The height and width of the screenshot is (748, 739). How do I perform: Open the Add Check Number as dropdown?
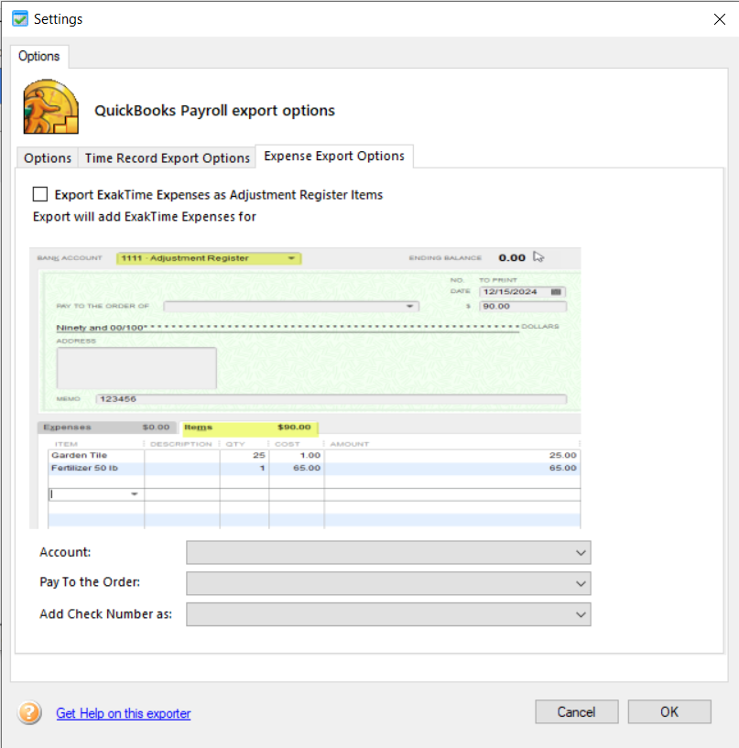pyautogui.click(x=388, y=614)
